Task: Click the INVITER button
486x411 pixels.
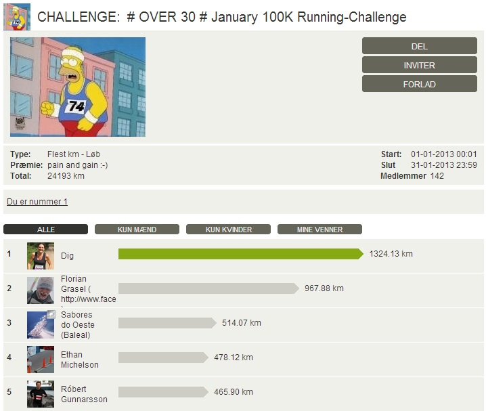Action: [420, 65]
